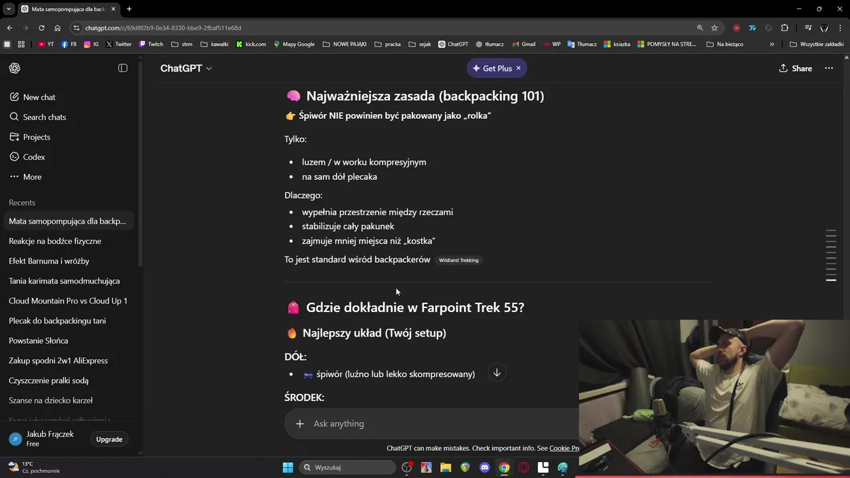This screenshot has width=850, height=478.
Task: Open File Explorer from the taskbar
Action: (446, 467)
